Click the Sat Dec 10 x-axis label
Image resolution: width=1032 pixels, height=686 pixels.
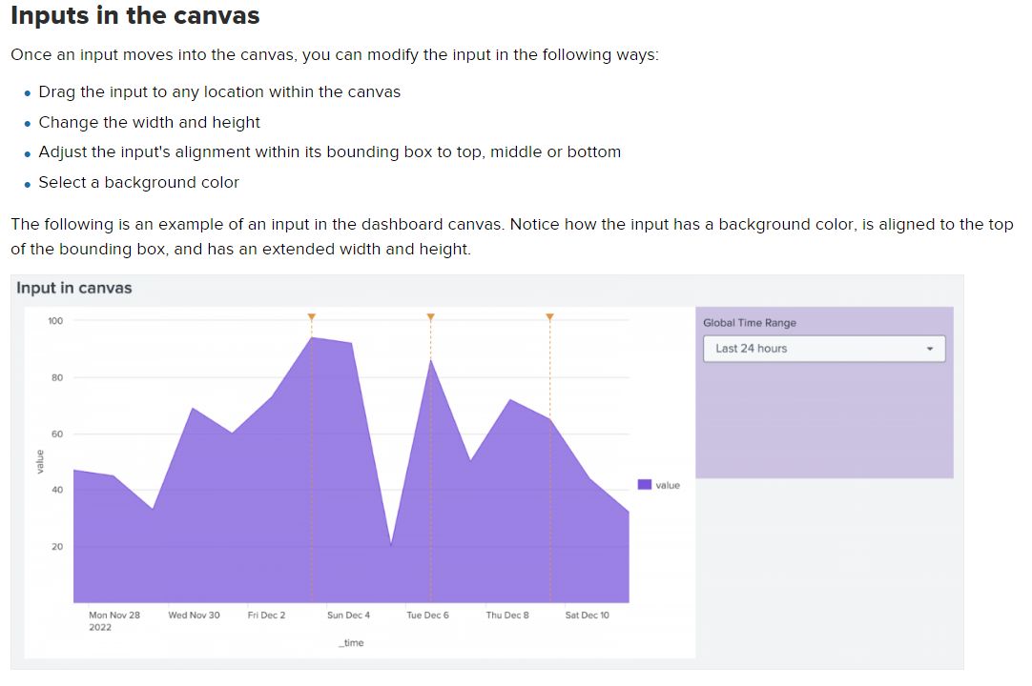point(587,615)
